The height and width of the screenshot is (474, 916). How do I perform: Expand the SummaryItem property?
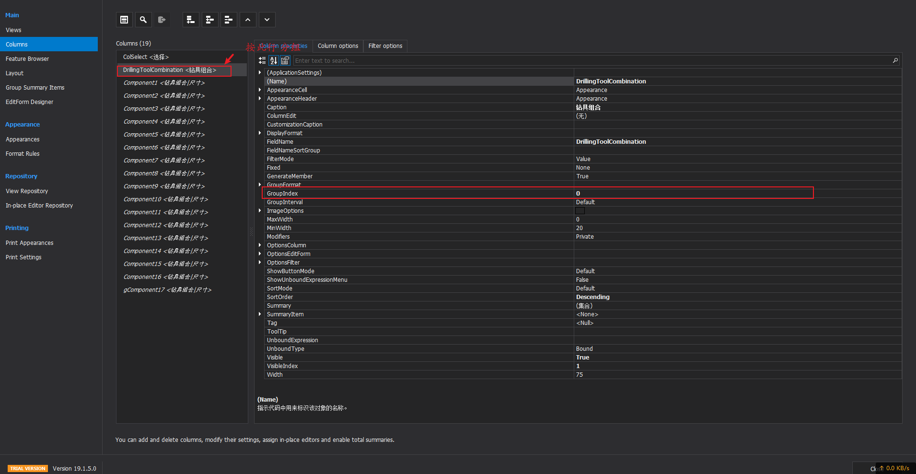[x=260, y=314]
